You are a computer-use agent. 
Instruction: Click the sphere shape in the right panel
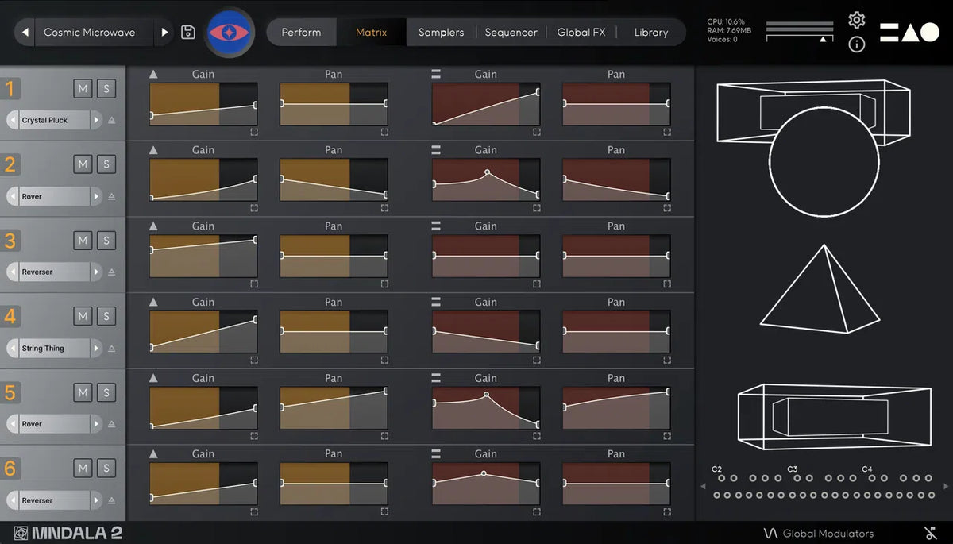click(824, 163)
